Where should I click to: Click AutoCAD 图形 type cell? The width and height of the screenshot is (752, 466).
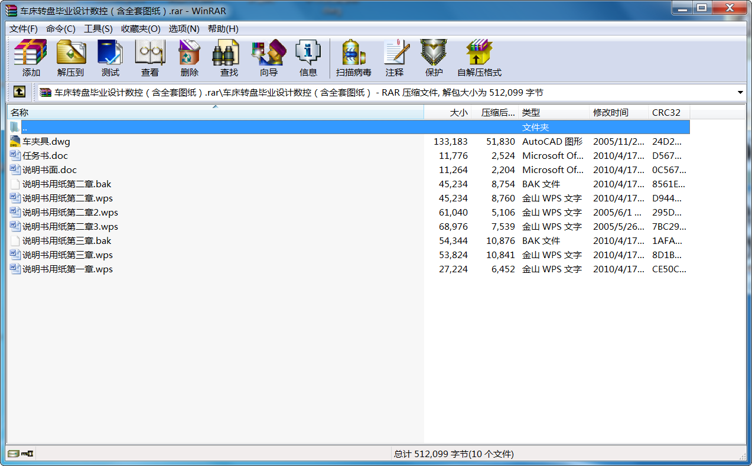click(x=552, y=141)
